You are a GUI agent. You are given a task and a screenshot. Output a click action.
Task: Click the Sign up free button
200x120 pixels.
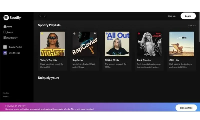point(186,108)
